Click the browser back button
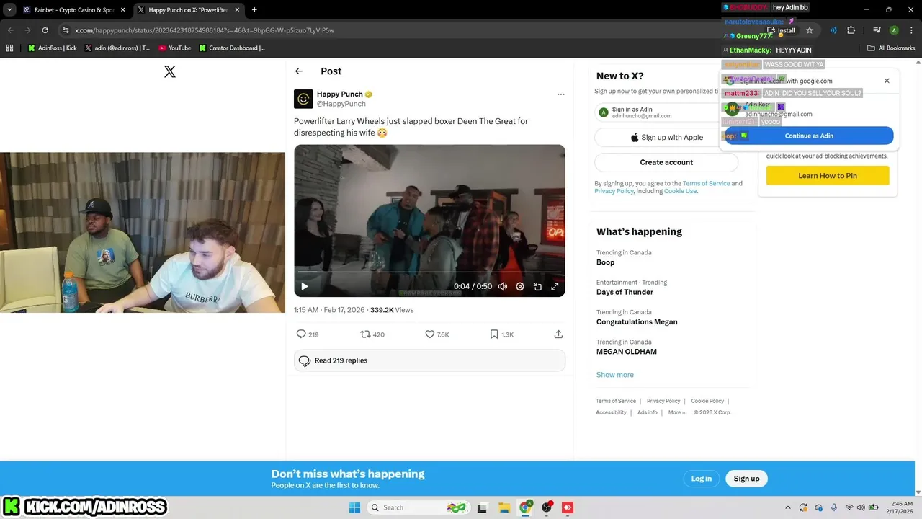The width and height of the screenshot is (922, 519). [11, 30]
